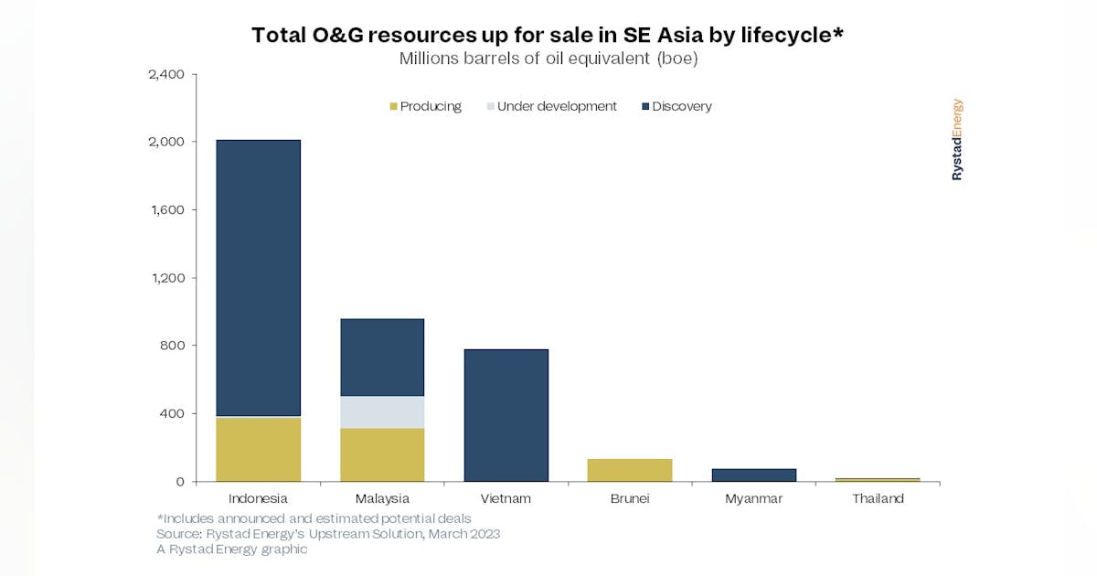Click the chart title text

548,35
